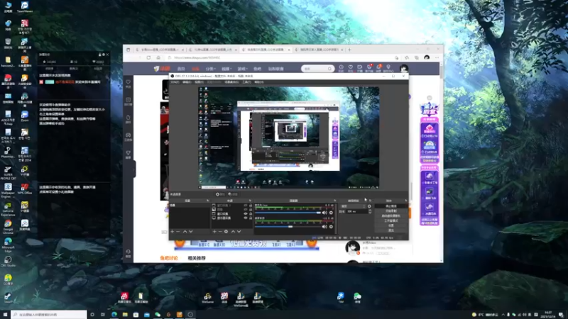Open settings on danmu helper widget
The image size is (568, 319).
(x=103, y=55)
